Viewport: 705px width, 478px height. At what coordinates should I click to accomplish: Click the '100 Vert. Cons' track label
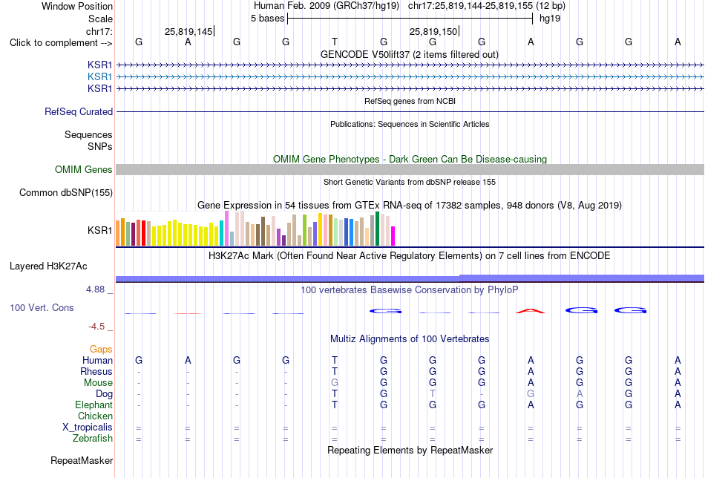pyautogui.click(x=42, y=307)
